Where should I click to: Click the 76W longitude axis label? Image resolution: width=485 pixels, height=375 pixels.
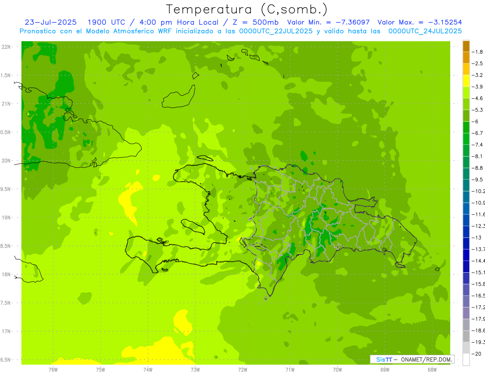[53, 369]
